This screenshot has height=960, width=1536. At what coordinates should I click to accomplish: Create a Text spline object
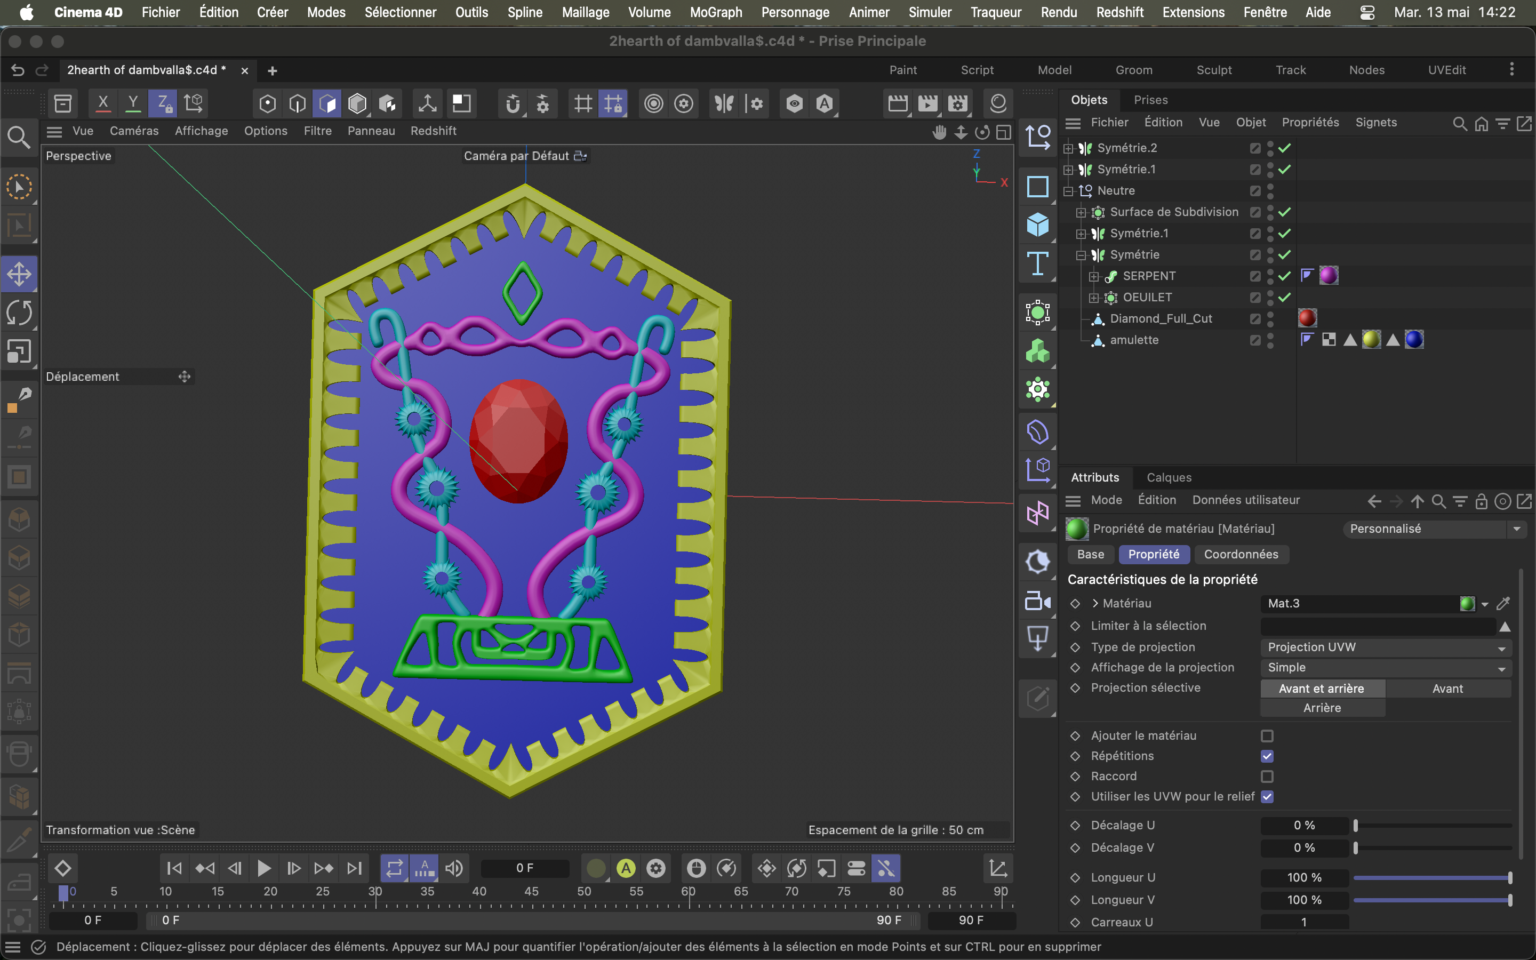tap(1038, 263)
